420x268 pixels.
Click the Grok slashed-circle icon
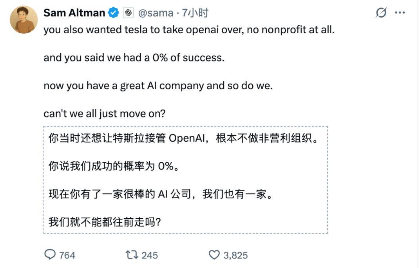[x=381, y=13]
